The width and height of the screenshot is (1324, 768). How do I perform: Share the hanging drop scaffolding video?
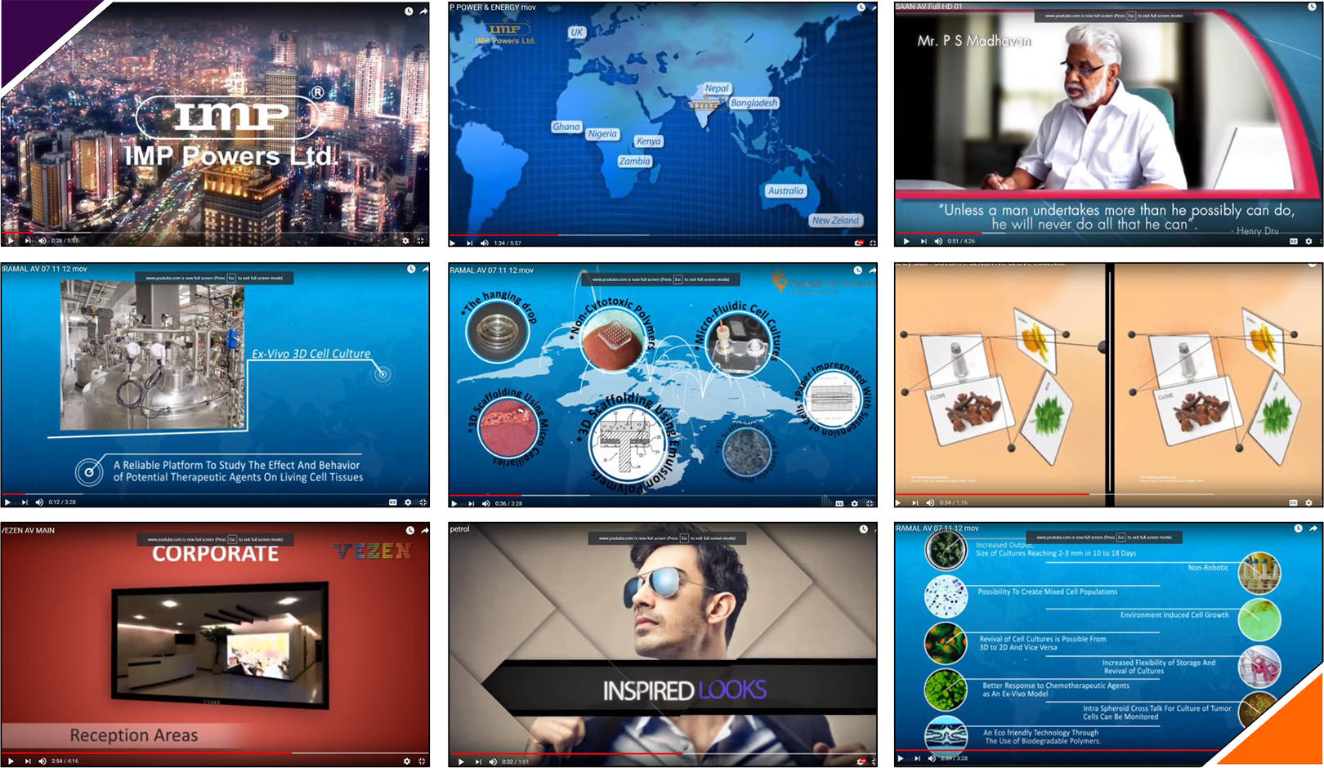(872, 270)
